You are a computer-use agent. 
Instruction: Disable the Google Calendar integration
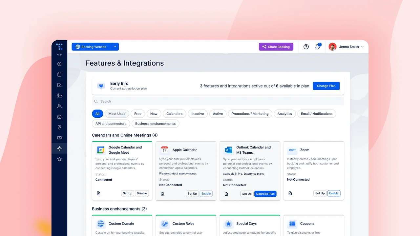(142, 193)
